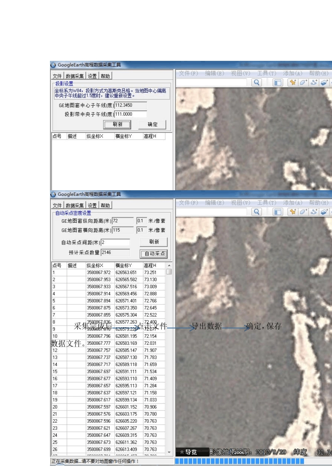Click the 自动采点 button
Screen dimensions: 332x470
[x=154, y=254]
